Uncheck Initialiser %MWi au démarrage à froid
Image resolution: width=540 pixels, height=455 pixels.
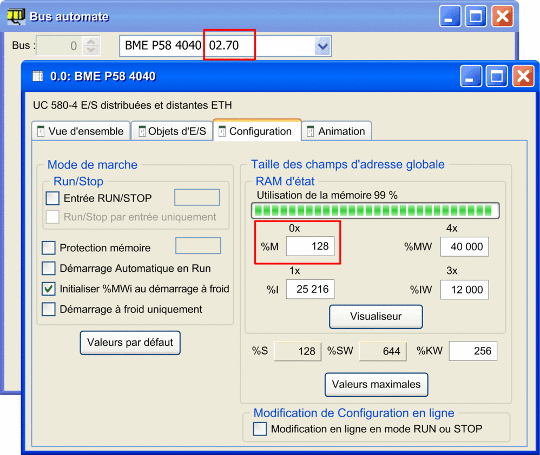(x=49, y=289)
